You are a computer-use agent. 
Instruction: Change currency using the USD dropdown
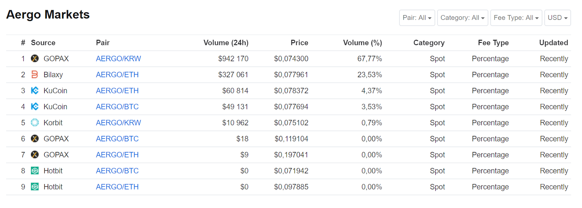[x=557, y=18]
